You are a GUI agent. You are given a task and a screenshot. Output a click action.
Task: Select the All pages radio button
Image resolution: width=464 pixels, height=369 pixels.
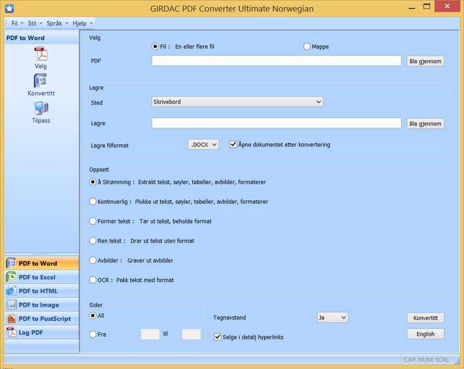[x=93, y=316]
